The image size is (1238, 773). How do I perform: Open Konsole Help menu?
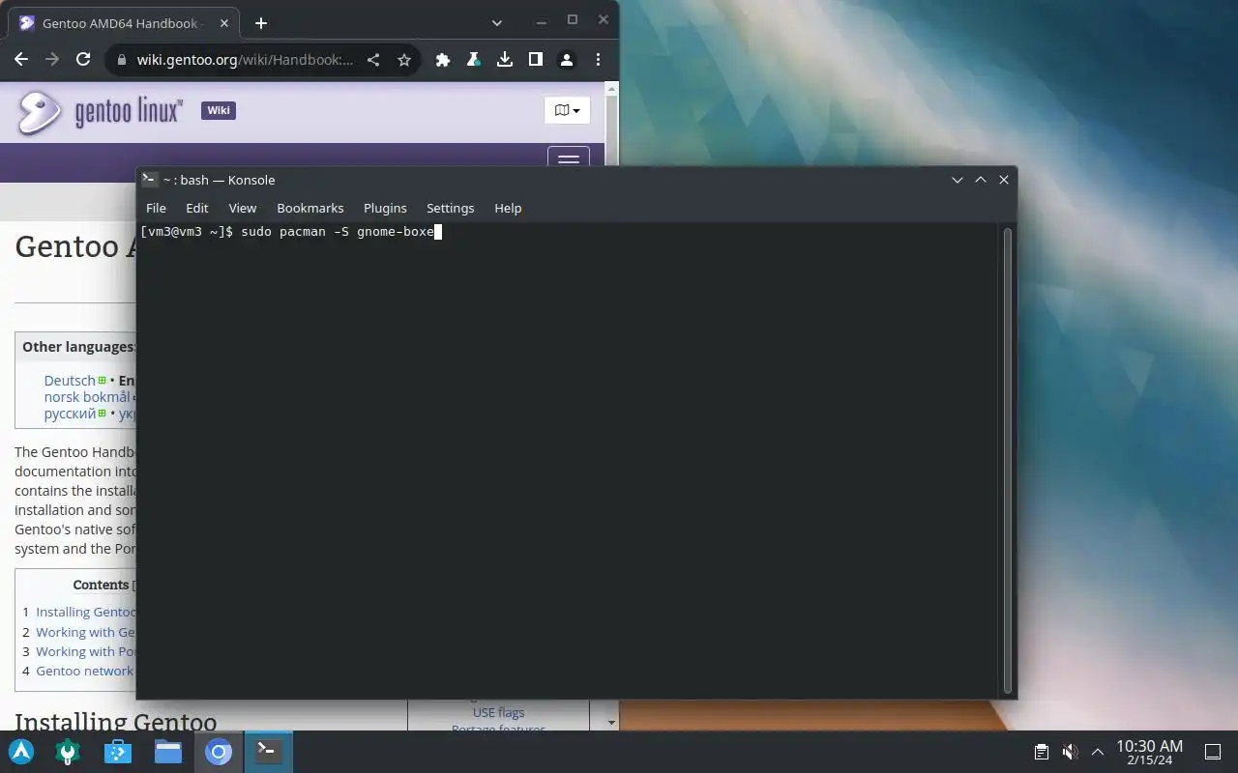click(x=508, y=208)
